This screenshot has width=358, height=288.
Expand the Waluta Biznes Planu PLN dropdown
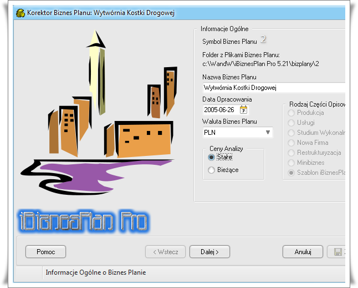(268, 133)
